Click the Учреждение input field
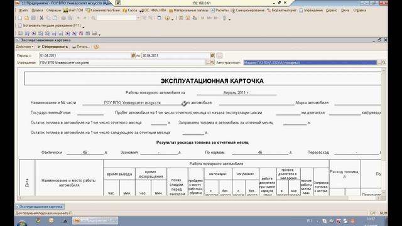The height and width of the screenshot is (226, 402). 122,63
